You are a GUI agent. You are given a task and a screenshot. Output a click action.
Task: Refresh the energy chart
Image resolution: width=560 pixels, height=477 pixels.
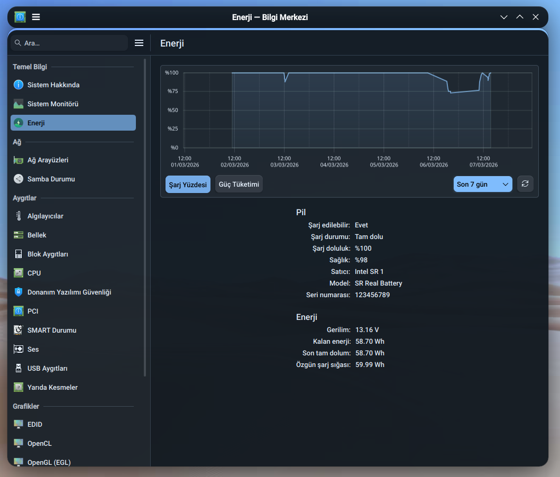(525, 184)
